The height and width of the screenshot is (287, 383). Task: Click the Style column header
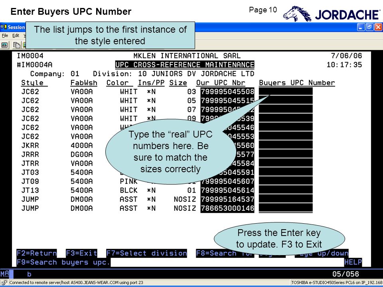click(x=32, y=83)
